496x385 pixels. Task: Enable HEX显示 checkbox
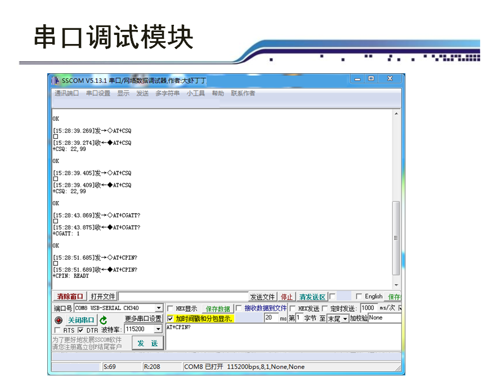(x=170, y=308)
